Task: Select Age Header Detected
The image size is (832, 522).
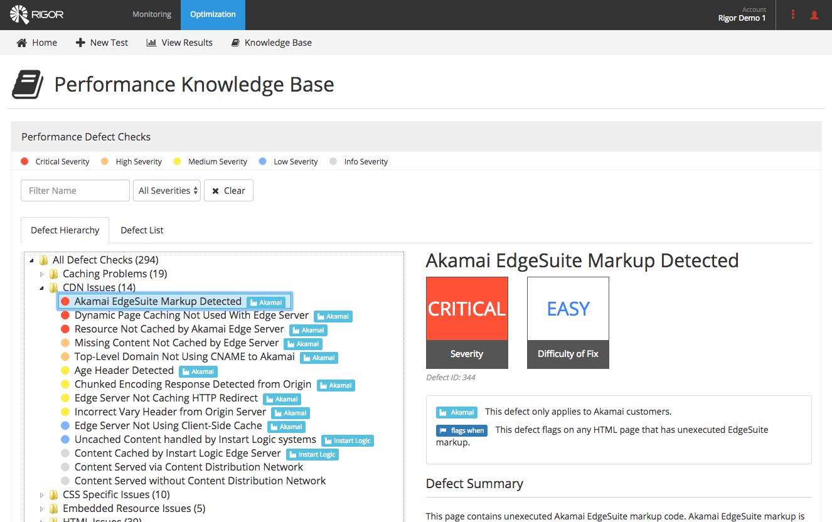Action: click(x=124, y=370)
